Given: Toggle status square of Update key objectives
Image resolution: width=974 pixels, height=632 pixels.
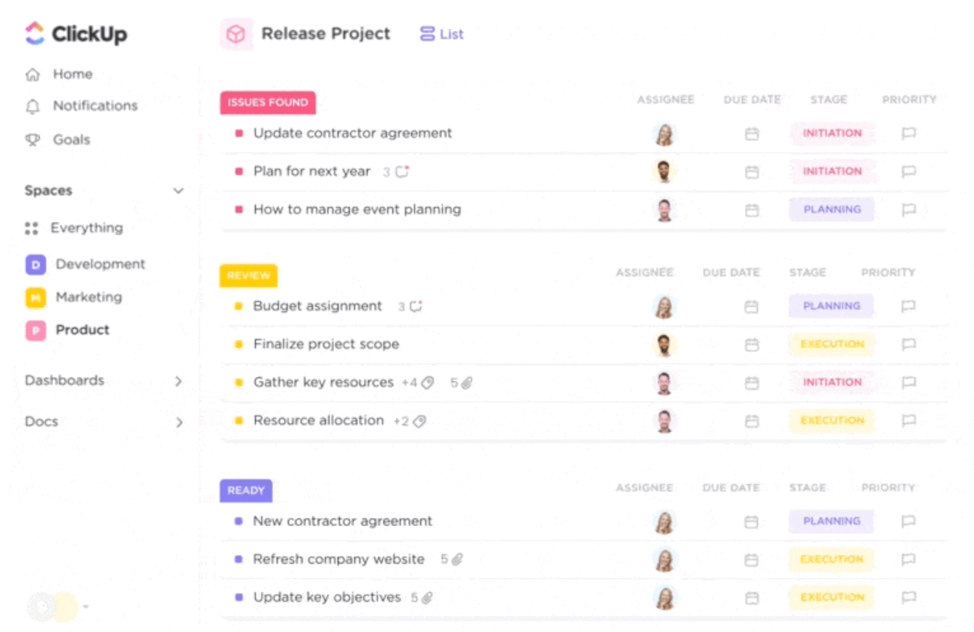Looking at the screenshot, I should [239, 597].
